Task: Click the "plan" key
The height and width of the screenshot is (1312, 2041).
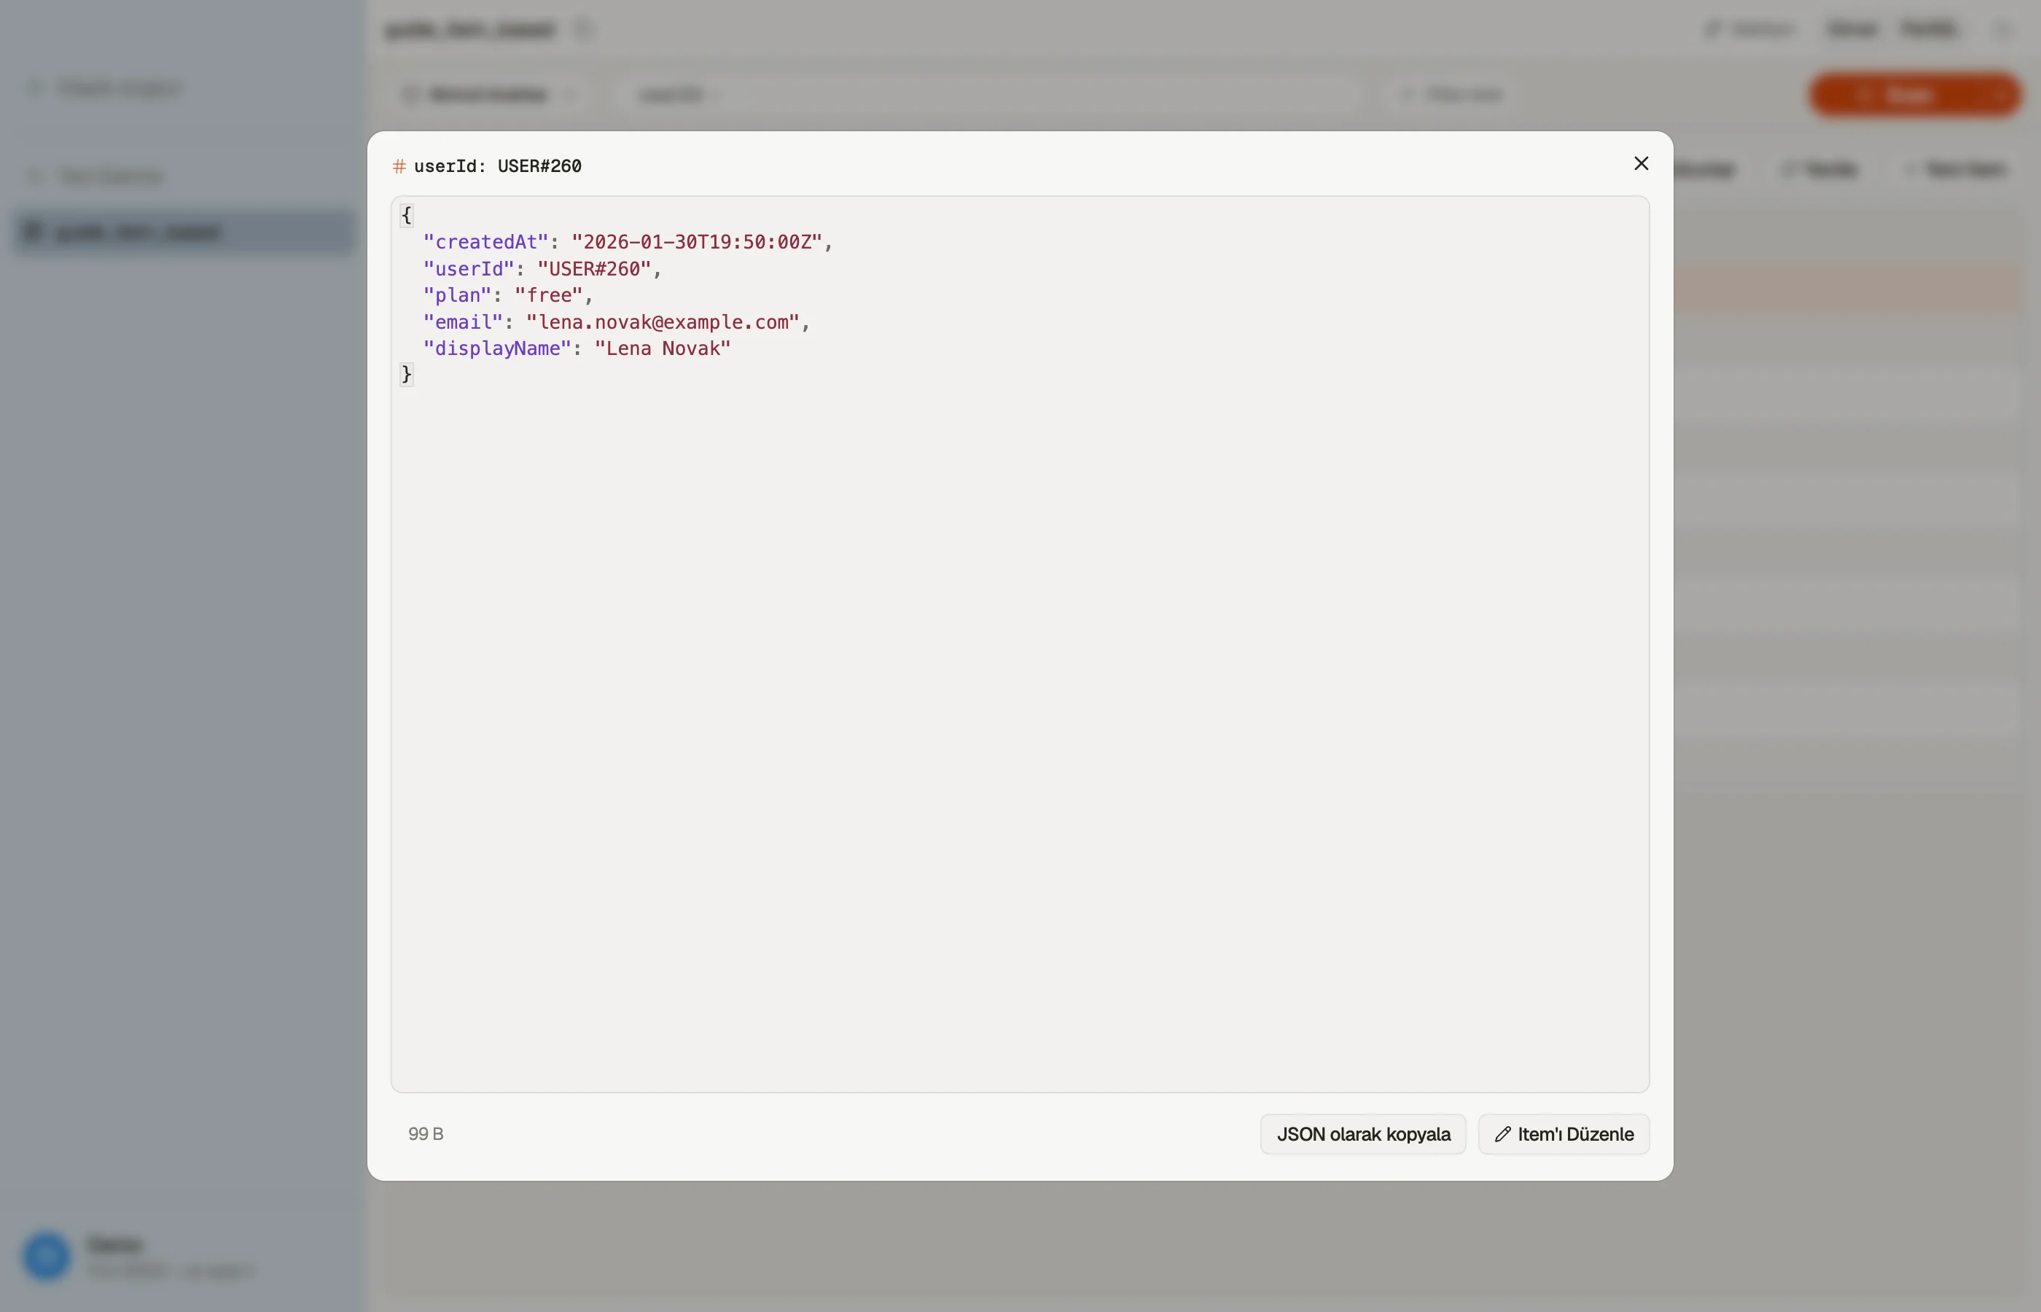Action: (458, 296)
